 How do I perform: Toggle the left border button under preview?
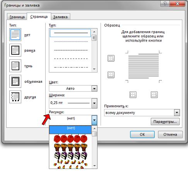[133, 95]
